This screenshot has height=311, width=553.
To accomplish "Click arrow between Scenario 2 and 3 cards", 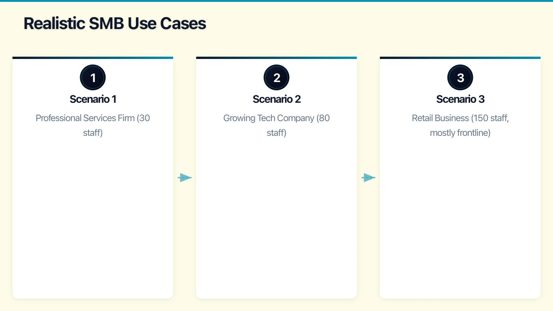I will point(368,177).
